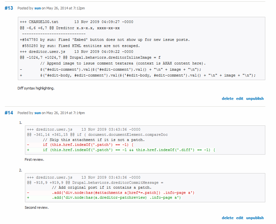Click '+++ dreditor.user.js 04:09:22' header in comment #13
276x224 pixels.
tap(77, 52)
